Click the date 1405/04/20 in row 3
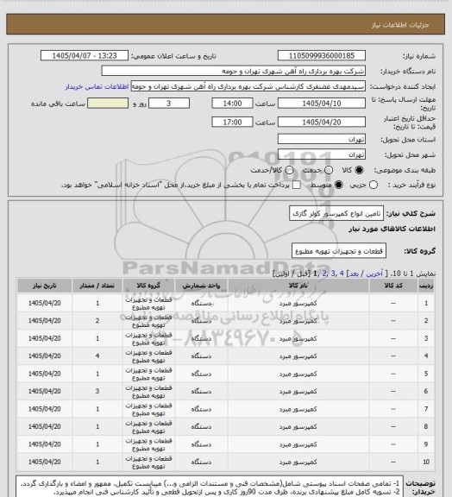Viewport: 452px width, 497px height. coord(44,338)
